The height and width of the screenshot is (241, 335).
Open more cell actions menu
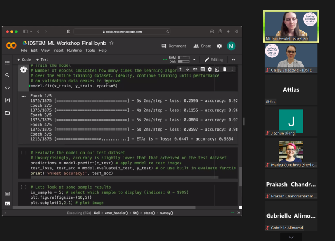(x=232, y=69)
